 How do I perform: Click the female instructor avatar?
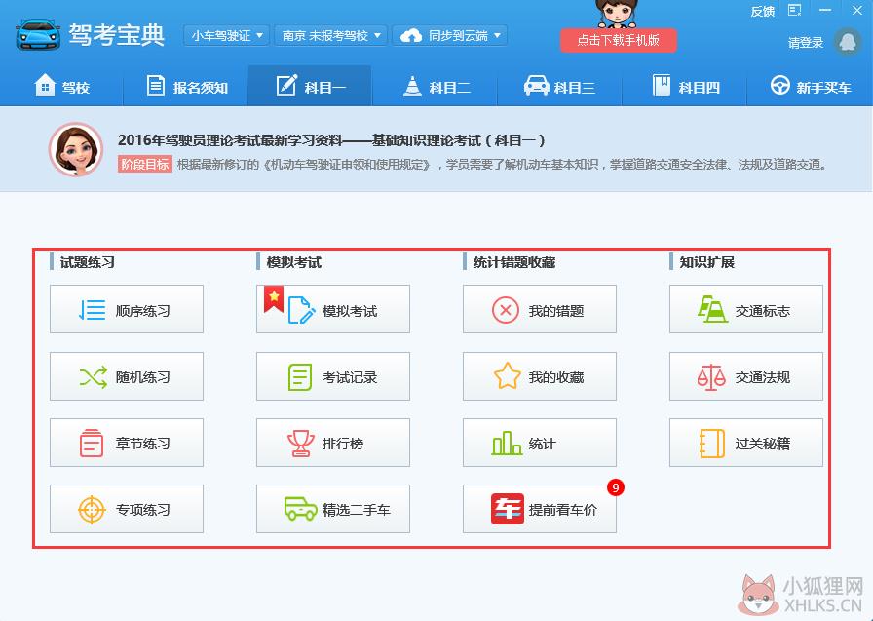point(76,149)
